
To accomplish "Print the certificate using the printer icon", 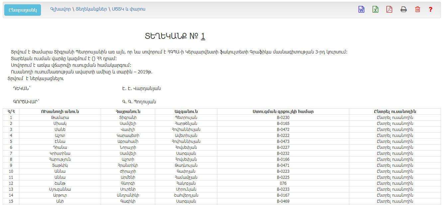I will tap(403, 10).
